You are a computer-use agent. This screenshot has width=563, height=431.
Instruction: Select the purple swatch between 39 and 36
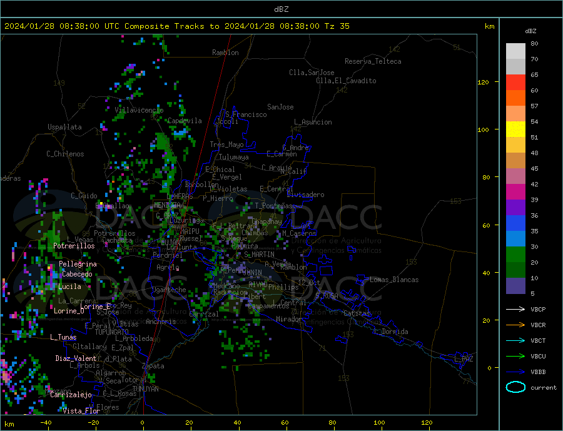tap(515, 208)
